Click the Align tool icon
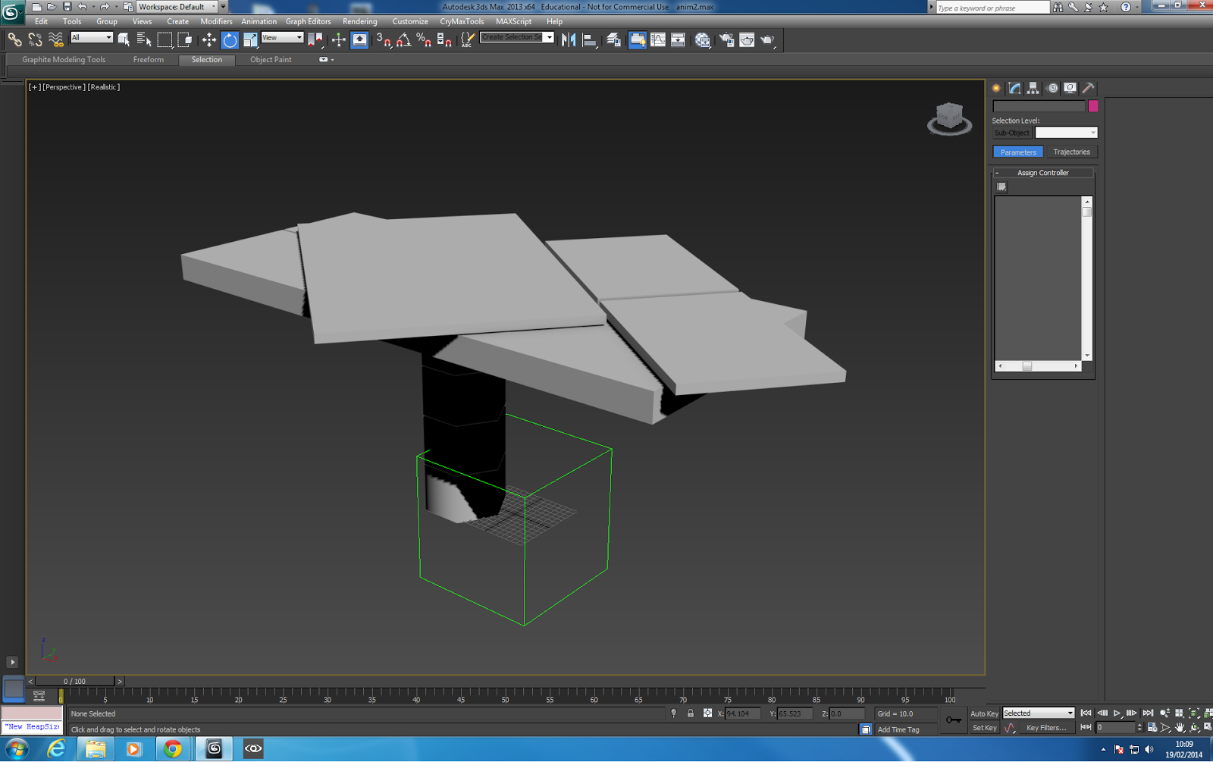 click(589, 39)
